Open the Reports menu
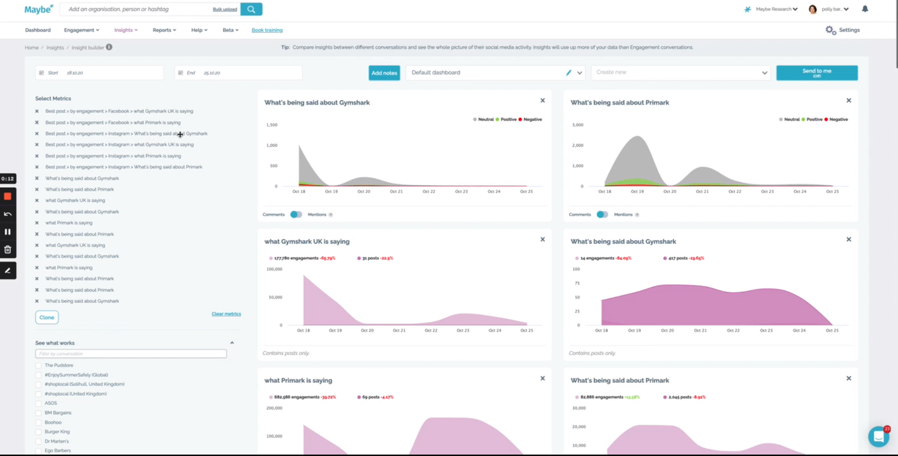This screenshot has height=456, width=898. click(164, 30)
